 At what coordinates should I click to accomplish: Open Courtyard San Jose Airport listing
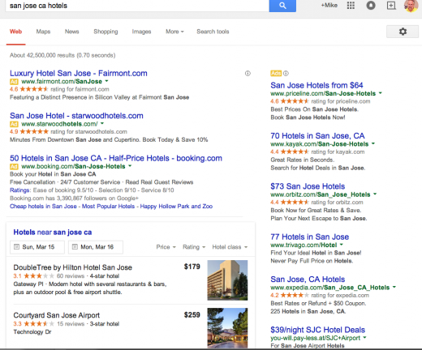coord(57,315)
